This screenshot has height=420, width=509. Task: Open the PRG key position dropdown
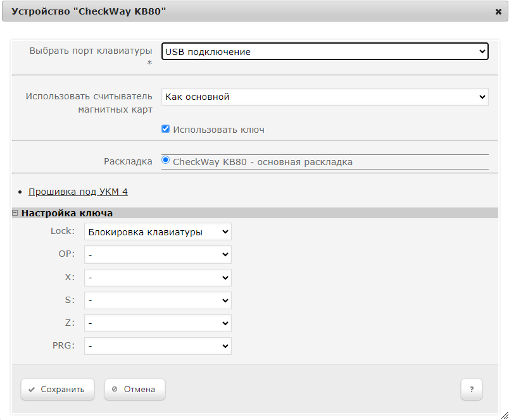pyautogui.click(x=158, y=346)
